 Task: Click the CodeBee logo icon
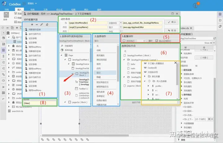(4, 4)
